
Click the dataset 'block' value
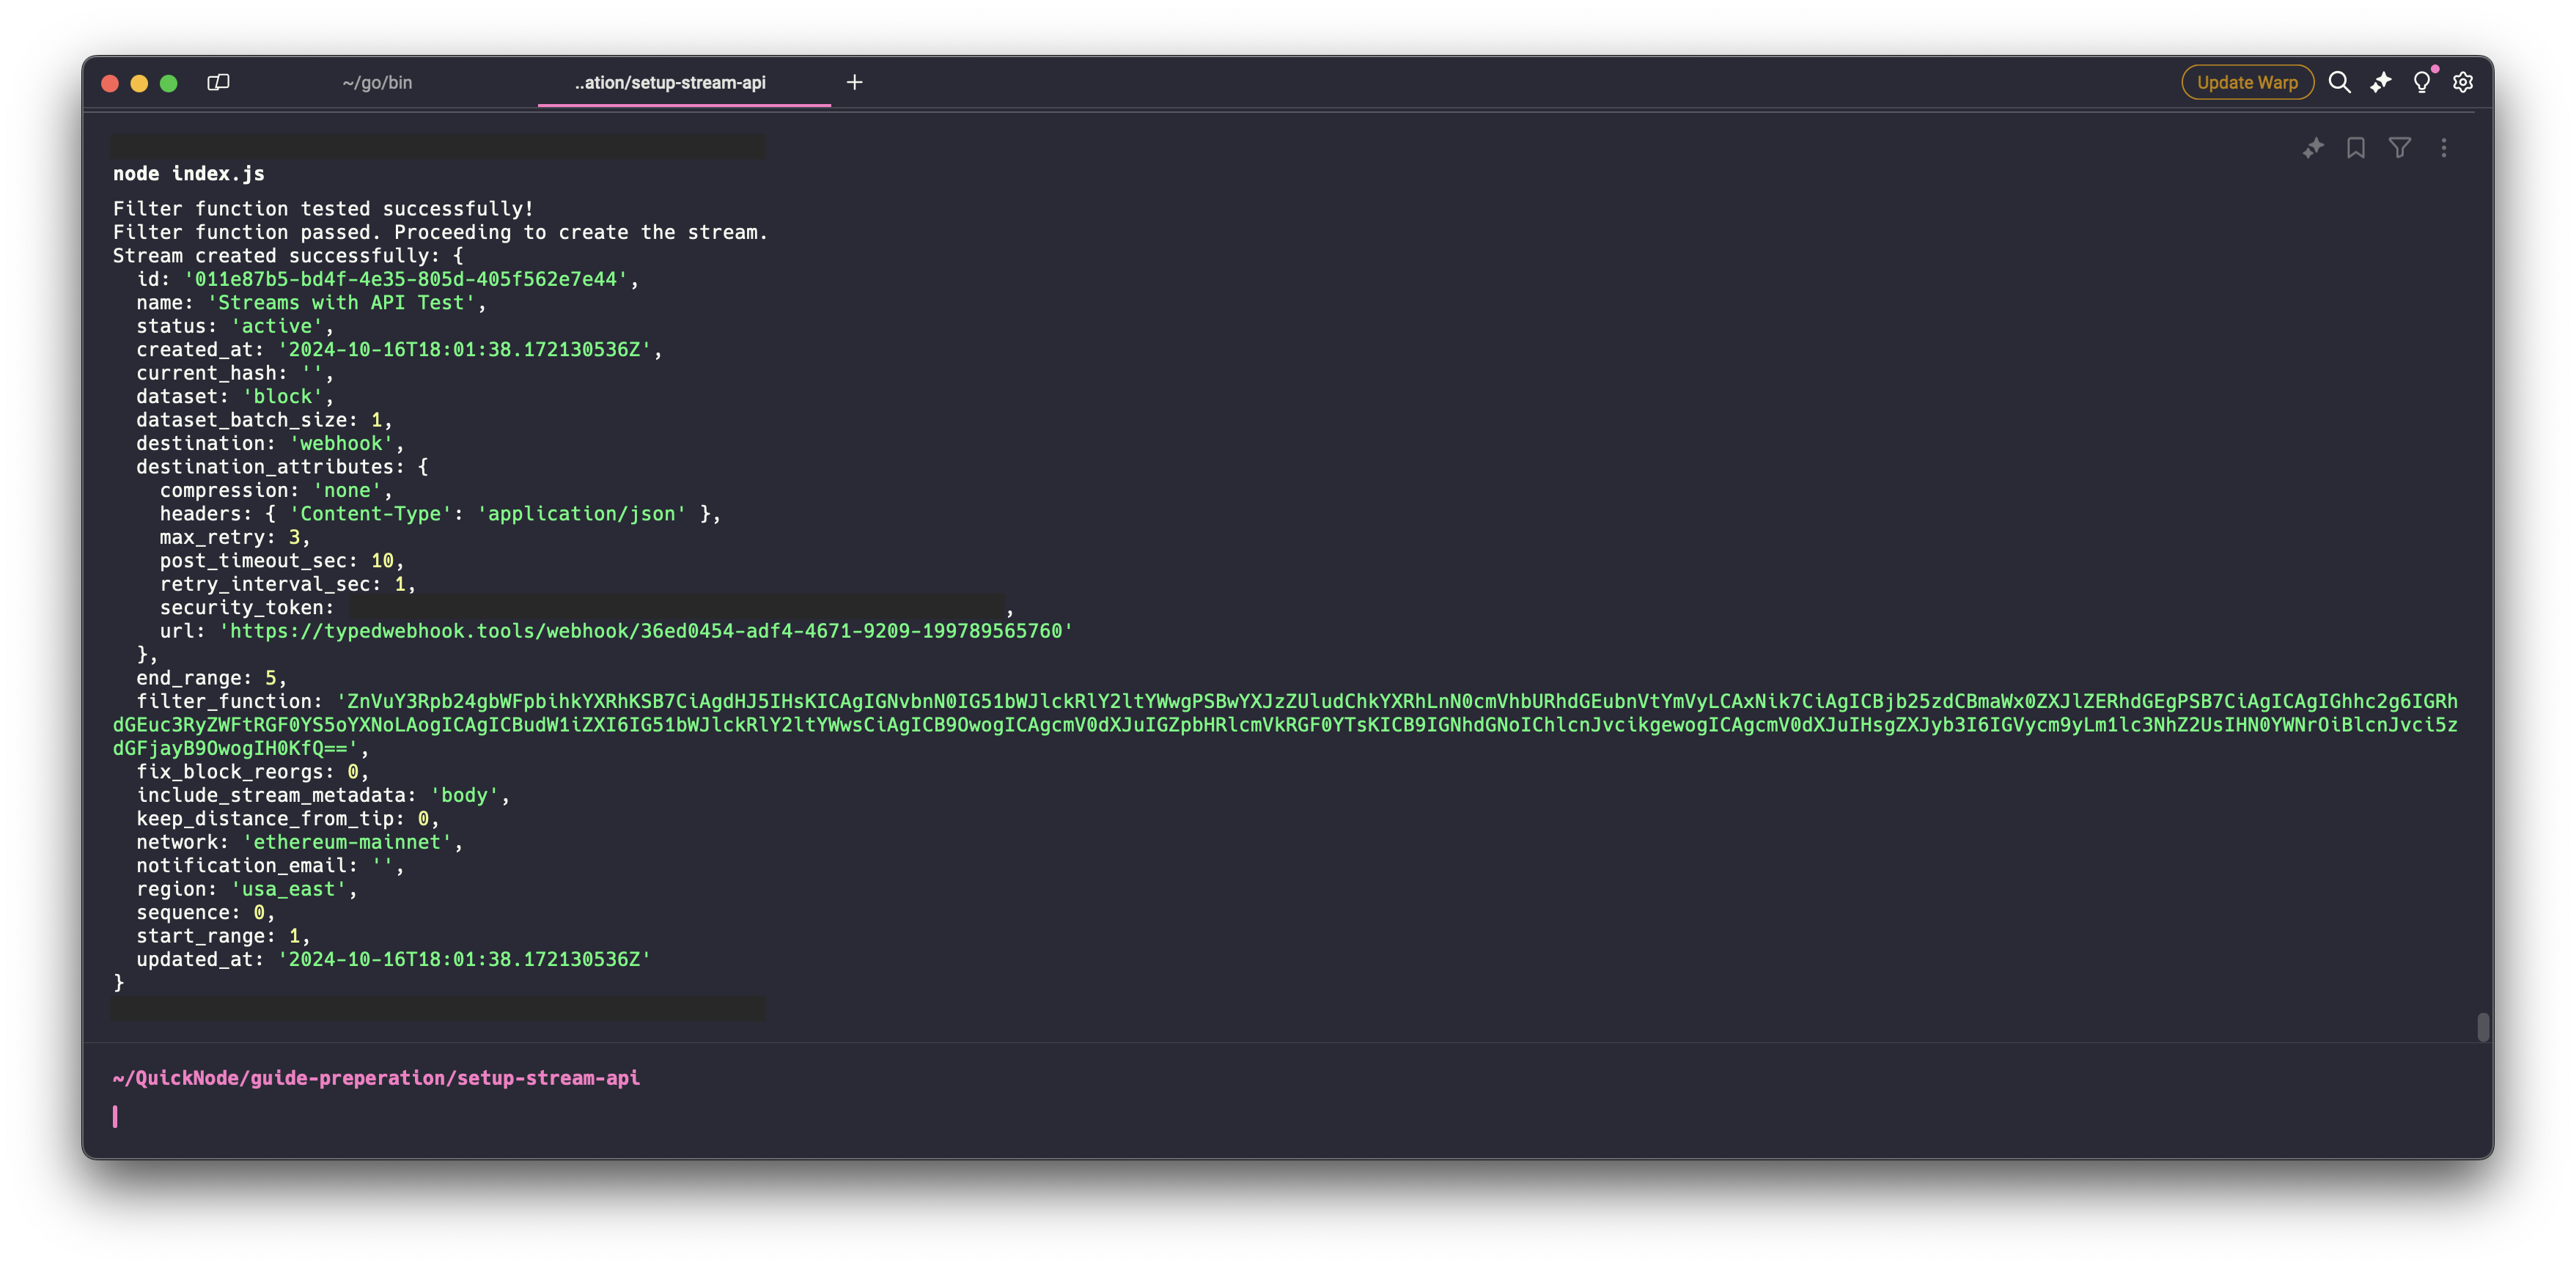coord(283,396)
